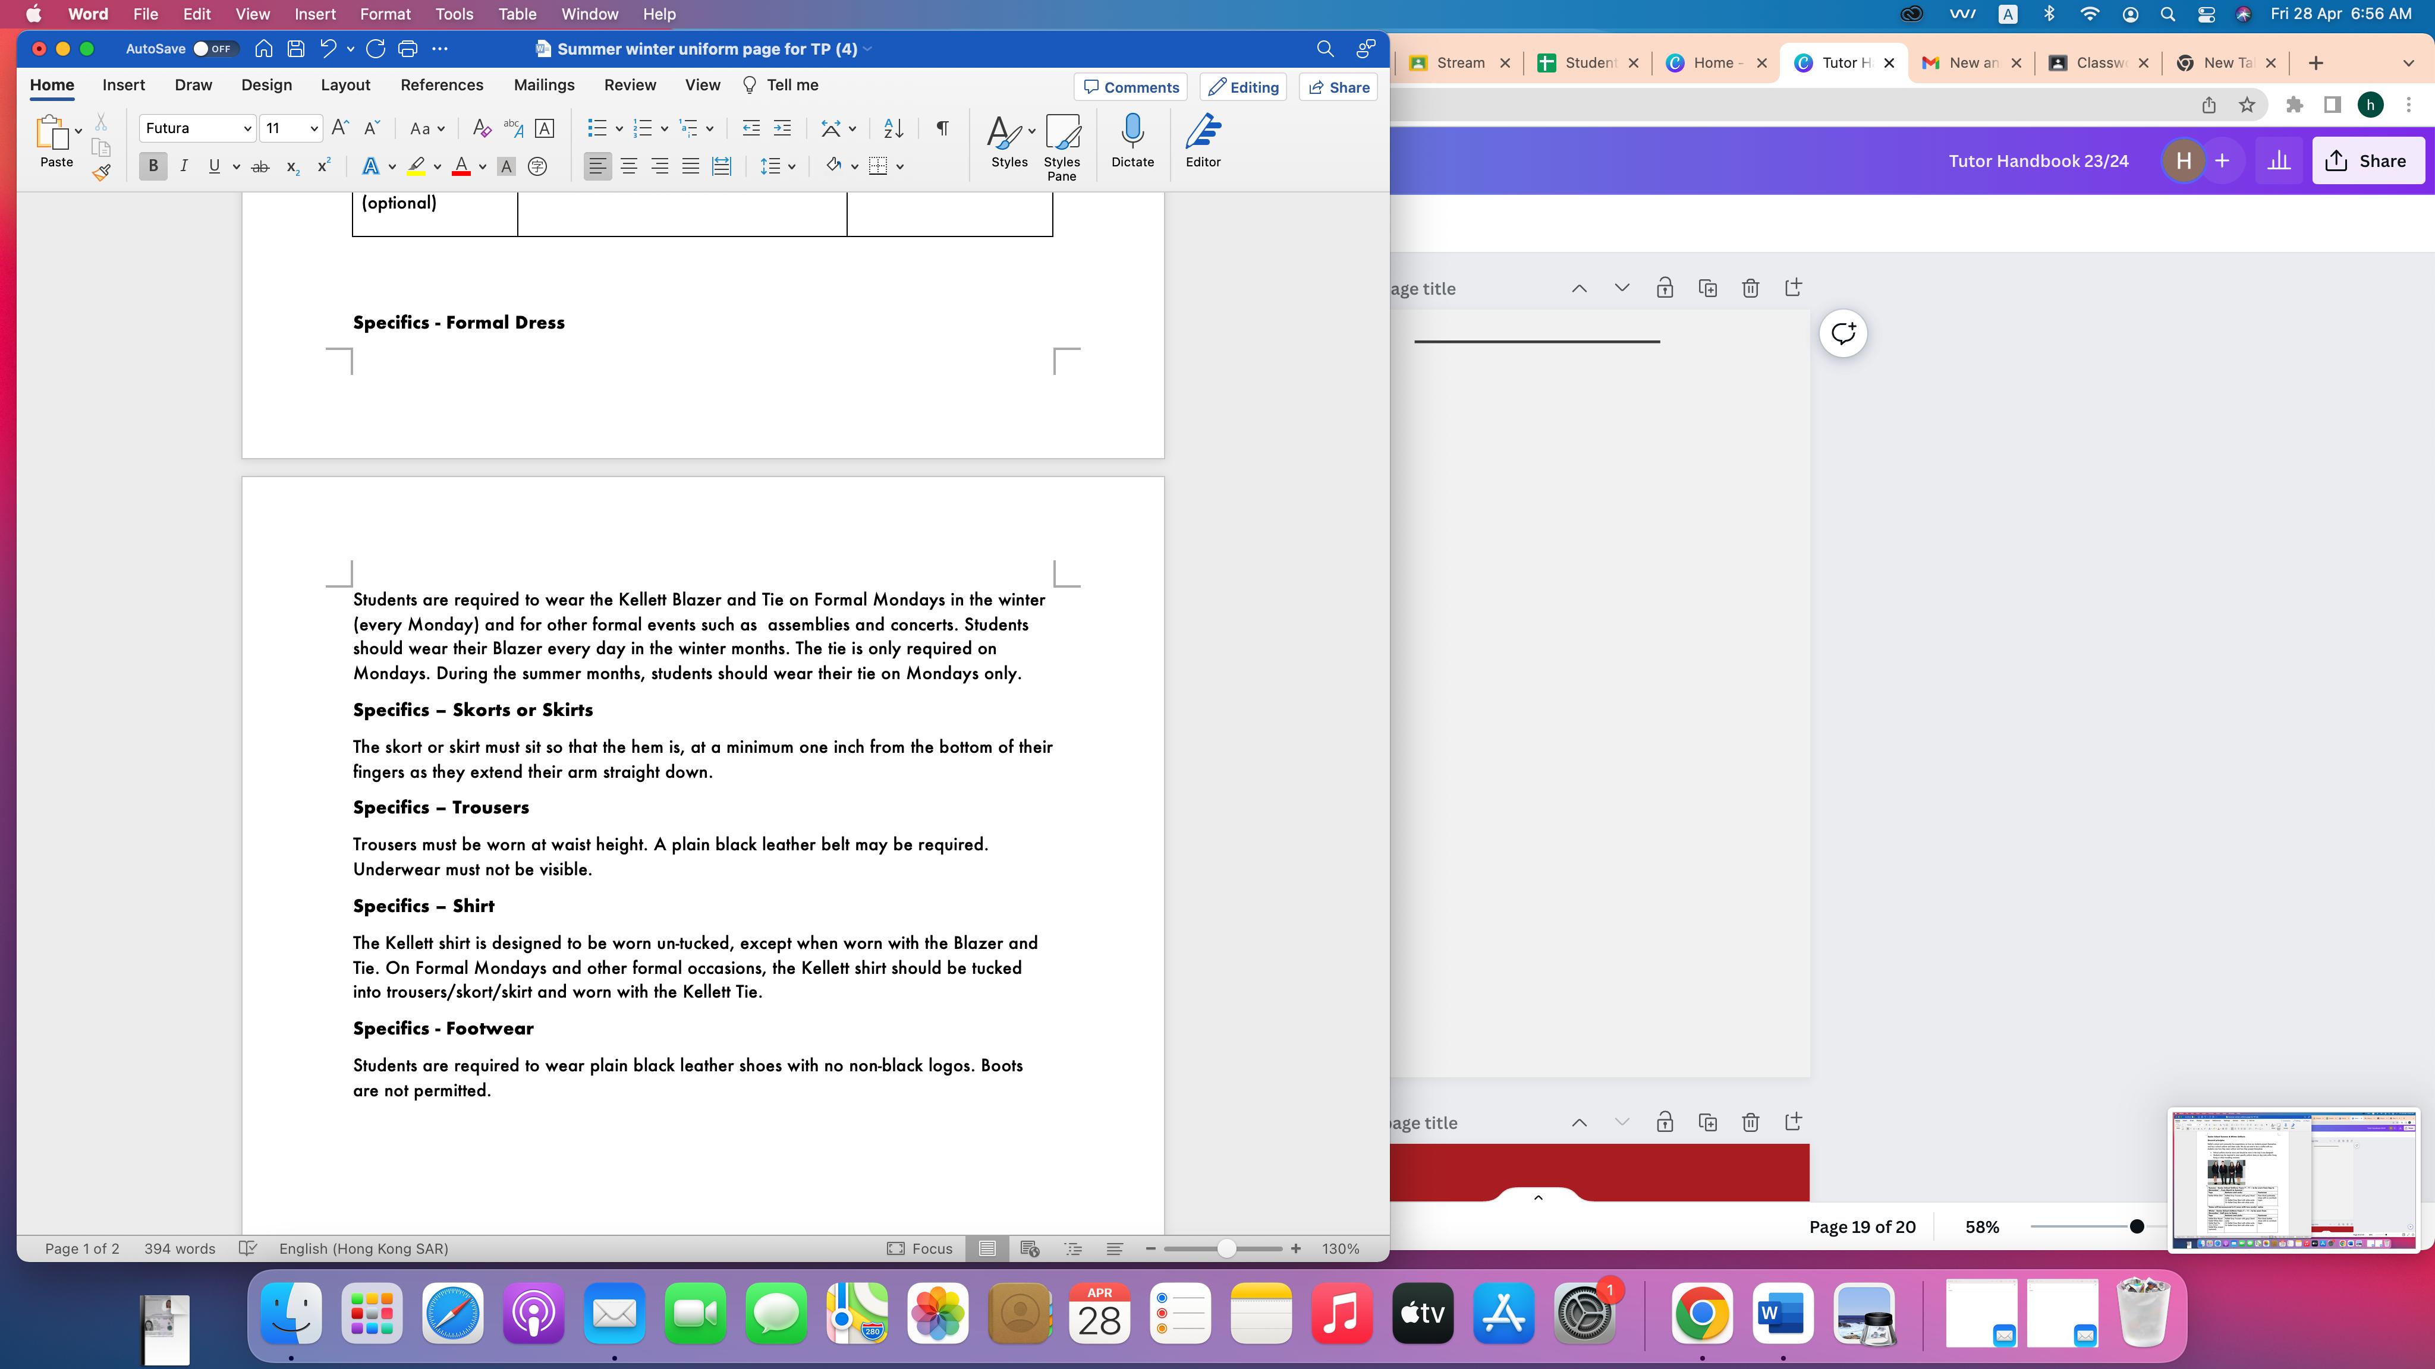Click the Redo icon in Word title bar

(375, 49)
